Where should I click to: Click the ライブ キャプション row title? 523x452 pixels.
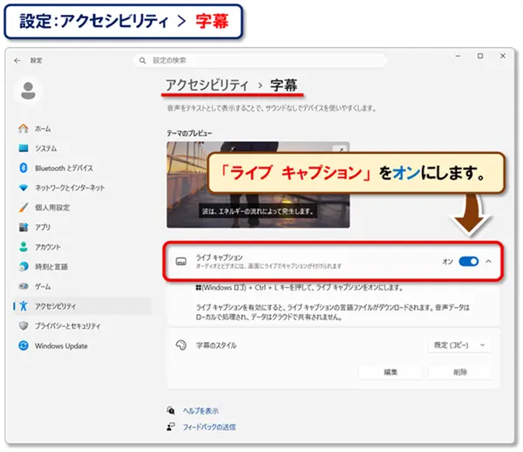[219, 257]
